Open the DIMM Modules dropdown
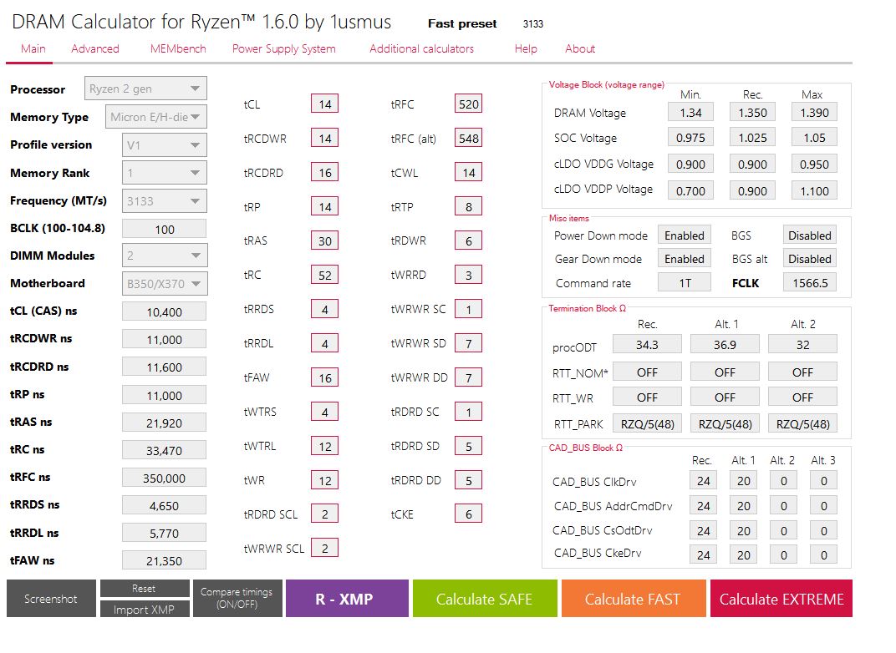 (x=165, y=256)
